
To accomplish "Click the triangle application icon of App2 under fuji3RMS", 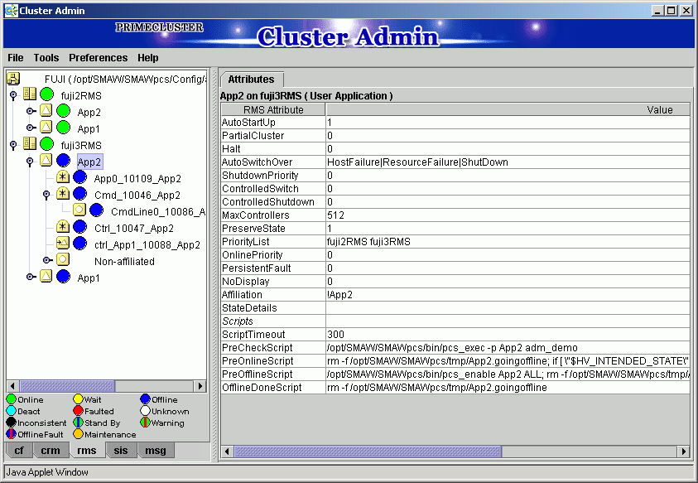I will (x=46, y=161).
